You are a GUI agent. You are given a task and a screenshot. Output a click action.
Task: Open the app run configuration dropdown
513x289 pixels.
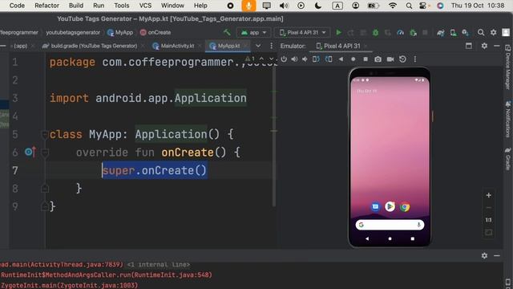254,32
